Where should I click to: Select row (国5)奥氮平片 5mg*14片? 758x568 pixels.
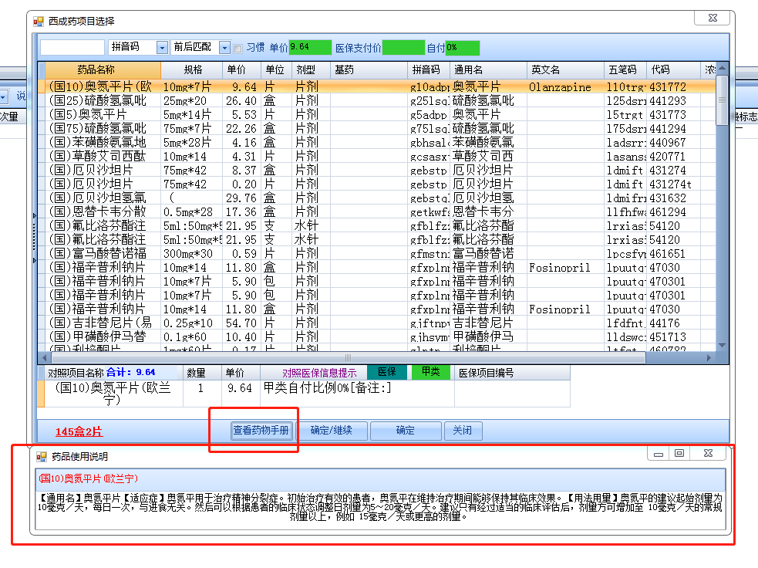376,115
